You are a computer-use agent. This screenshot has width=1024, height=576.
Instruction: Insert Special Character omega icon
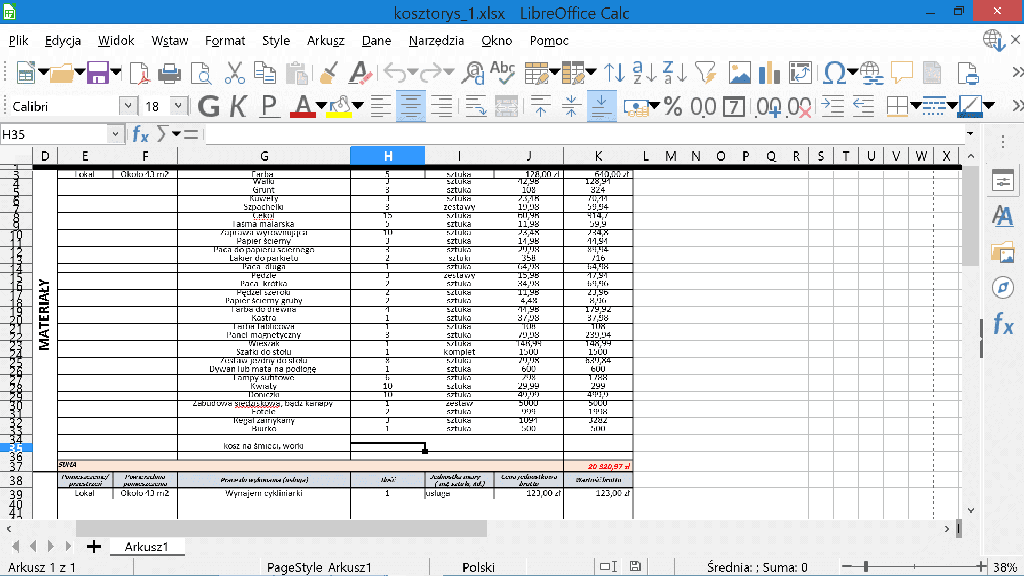click(834, 73)
